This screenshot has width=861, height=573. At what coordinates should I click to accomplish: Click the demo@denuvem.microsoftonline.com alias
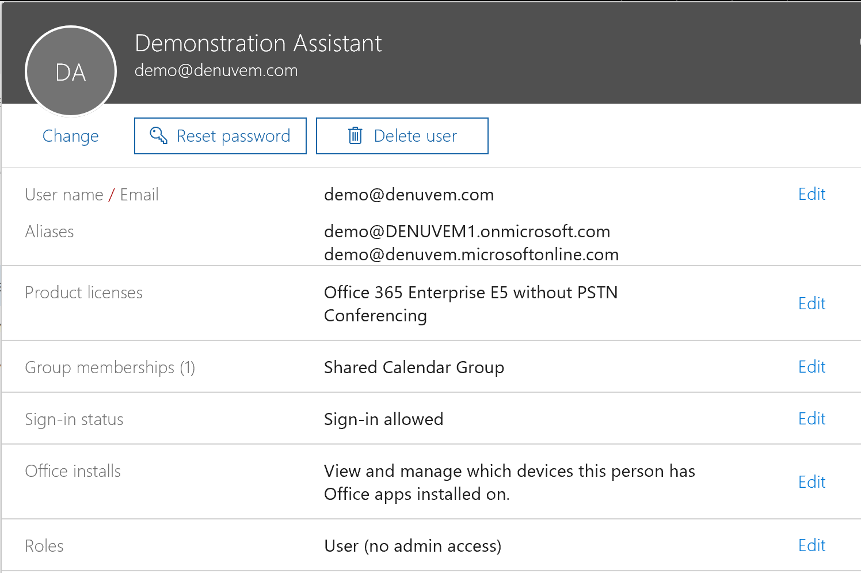471,255
